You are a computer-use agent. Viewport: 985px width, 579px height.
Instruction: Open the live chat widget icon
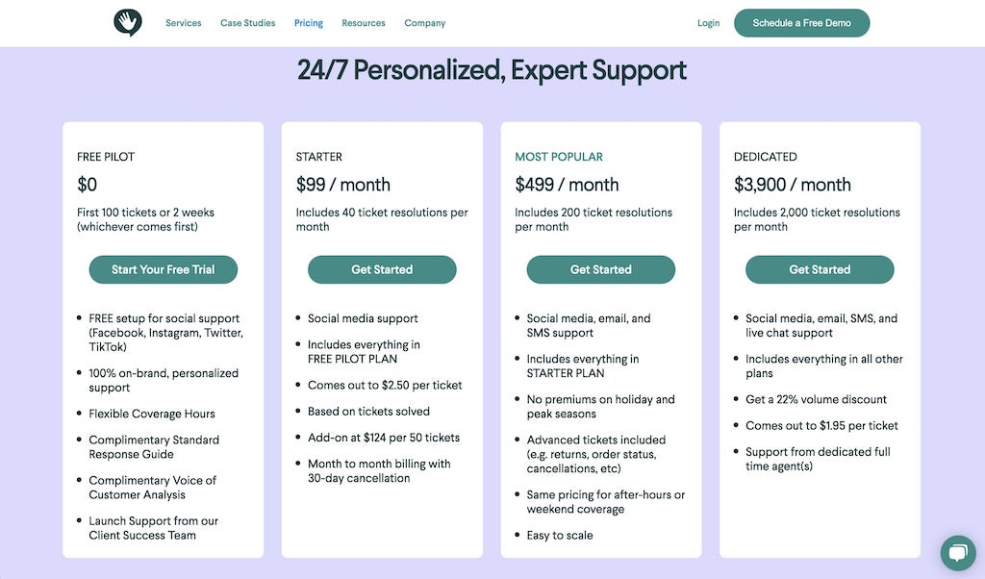pyautogui.click(x=957, y=553)
